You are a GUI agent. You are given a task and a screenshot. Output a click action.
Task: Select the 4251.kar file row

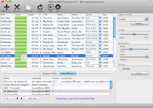(57, 25)
